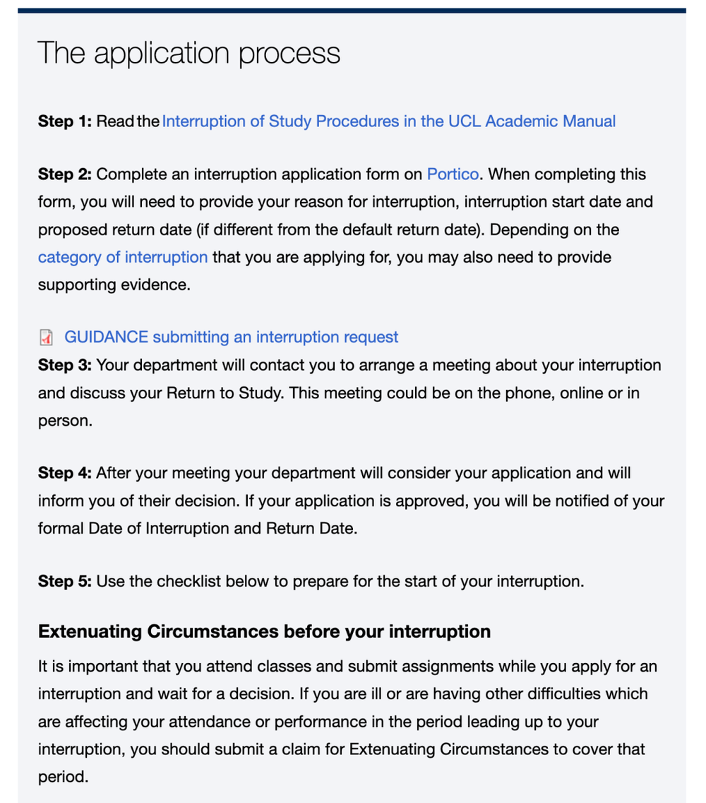Click the words 'supporting evidence' in Step 2
706x803 pixels.
click(112, 285)
